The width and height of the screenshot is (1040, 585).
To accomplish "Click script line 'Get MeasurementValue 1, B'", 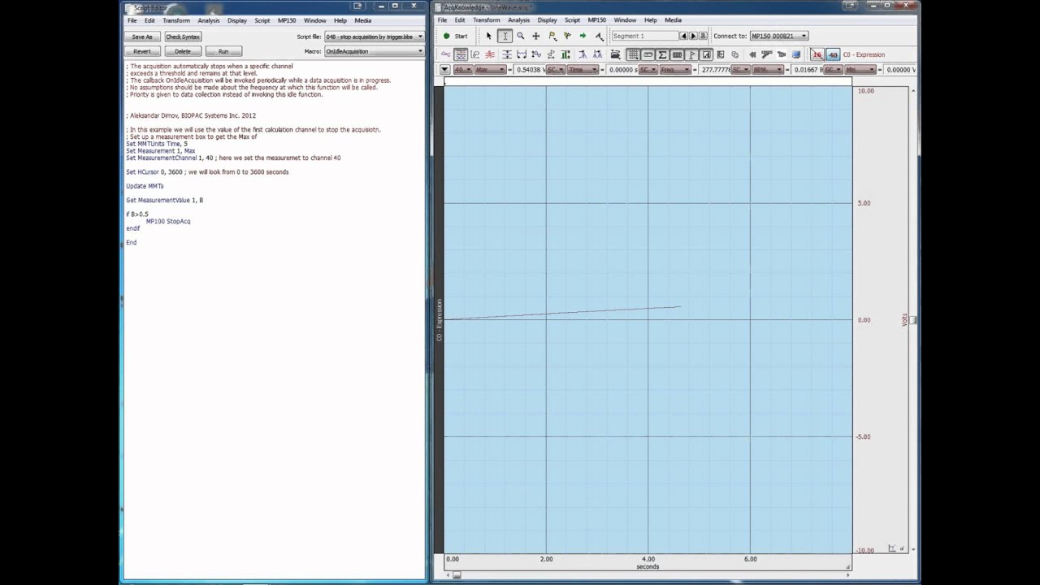I will pos(164,200).
